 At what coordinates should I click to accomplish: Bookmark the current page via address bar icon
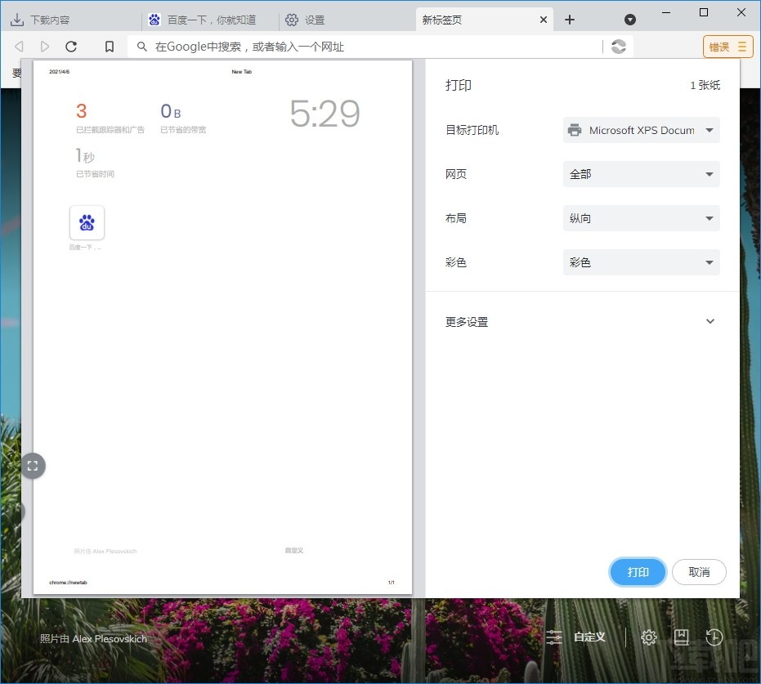coord(109,47)
